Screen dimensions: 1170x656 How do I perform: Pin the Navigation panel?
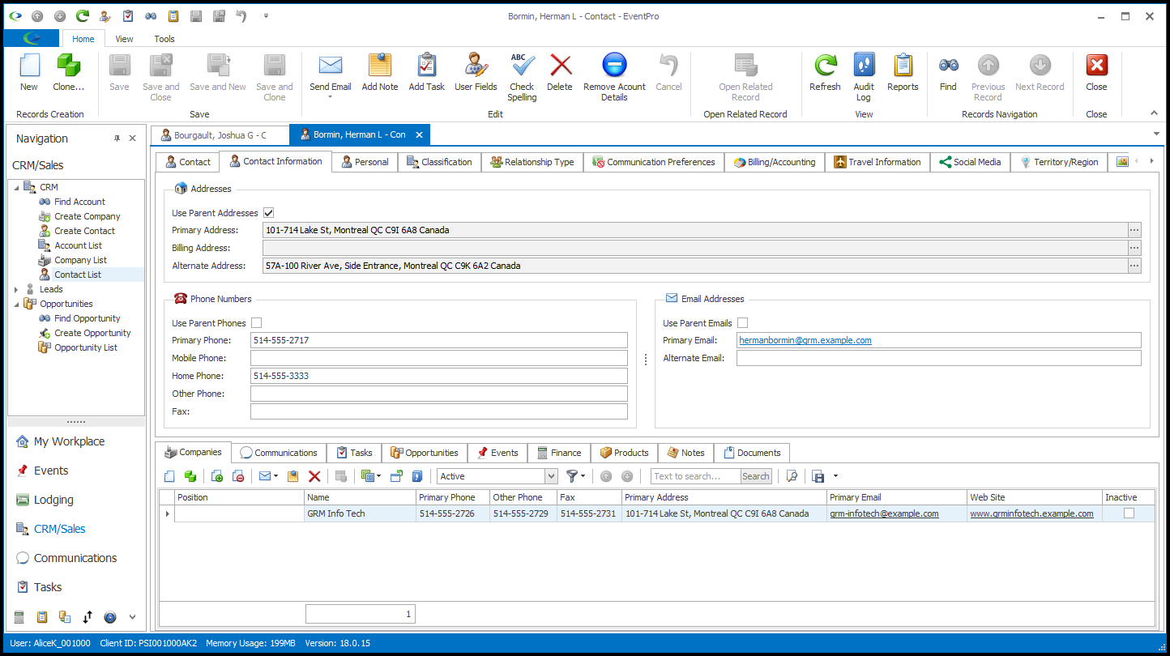pyautogui.click(x=117, y=138)
